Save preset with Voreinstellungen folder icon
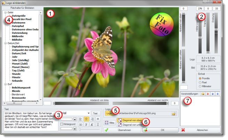 tap(203, 94)
